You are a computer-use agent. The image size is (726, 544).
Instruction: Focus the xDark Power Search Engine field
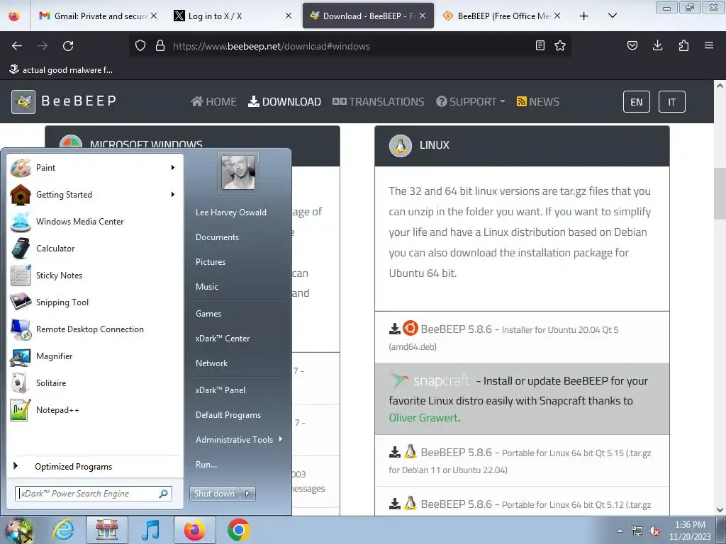(93, 494)
